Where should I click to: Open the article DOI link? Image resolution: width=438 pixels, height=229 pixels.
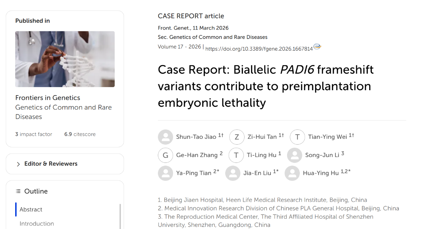pyautogui.click(x=259, y=49)
